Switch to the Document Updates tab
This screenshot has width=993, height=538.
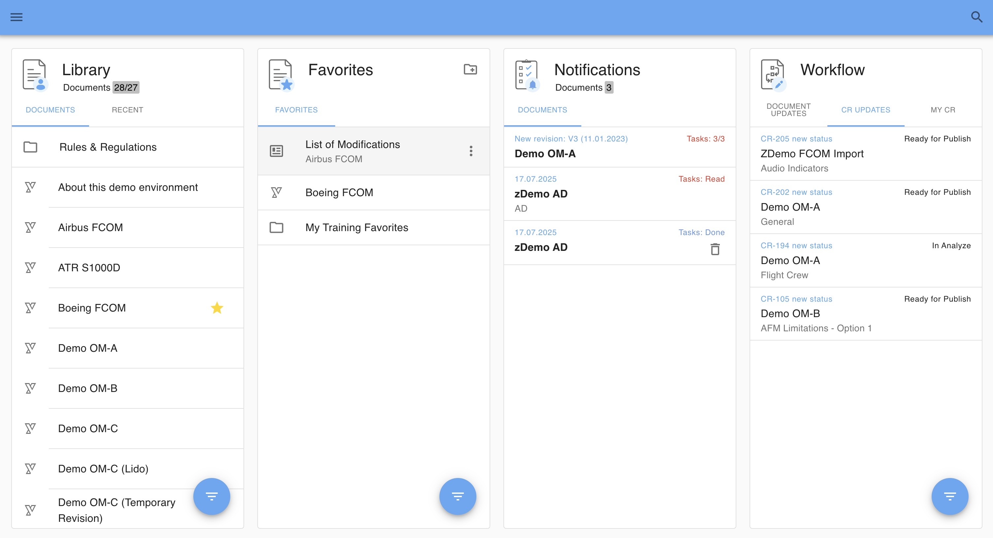point(788,110)
